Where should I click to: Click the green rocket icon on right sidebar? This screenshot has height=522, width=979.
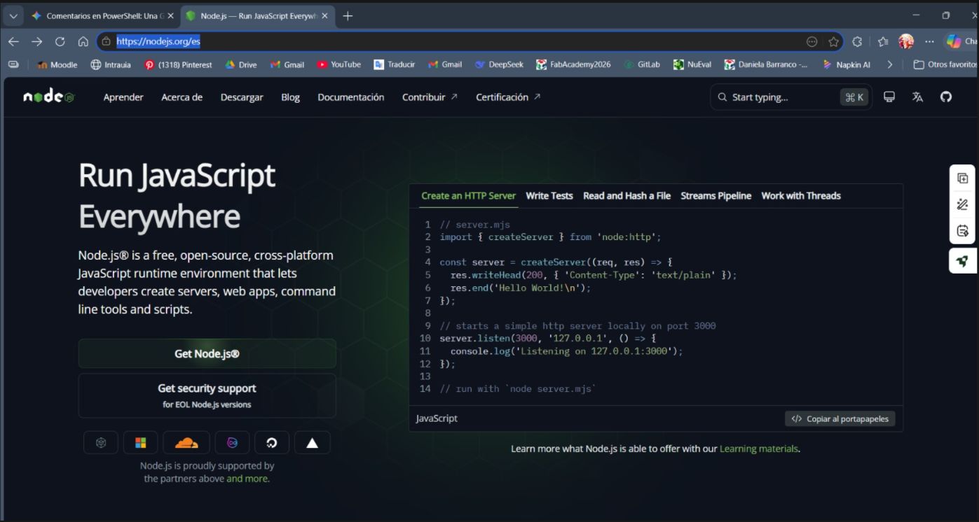tap(962, 261)
